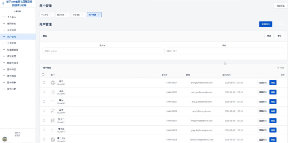Check the box for user008 row
This screenshot has width=288, height=143.
pyautogui.click(x=44, y=111)
